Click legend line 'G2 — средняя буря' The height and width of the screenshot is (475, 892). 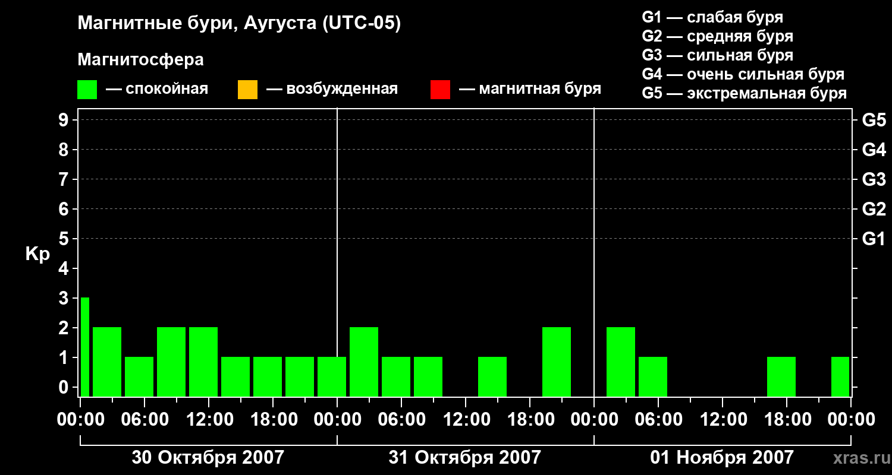point(717,36)
